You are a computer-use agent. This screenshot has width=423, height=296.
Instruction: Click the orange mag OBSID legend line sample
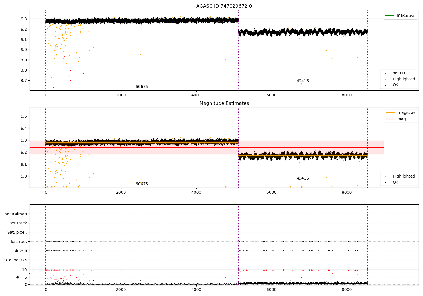pos(391,113)
